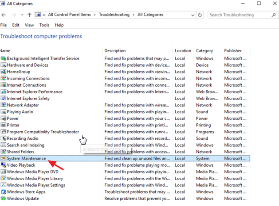Click the Internet Explorer Safety icon

tap(4, 99)
